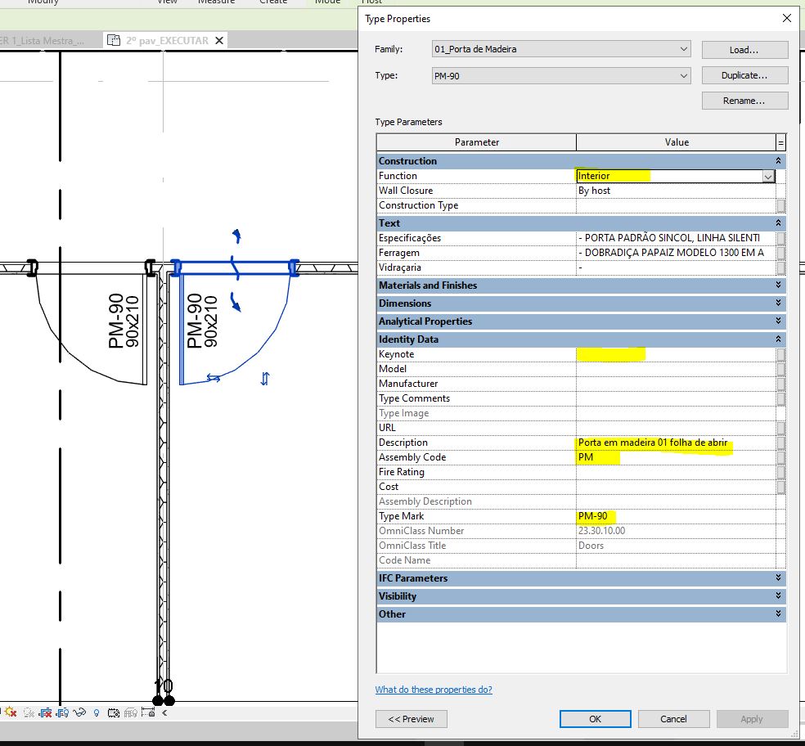
Task: Click small button at end of Especificações row
Action: 781,238
